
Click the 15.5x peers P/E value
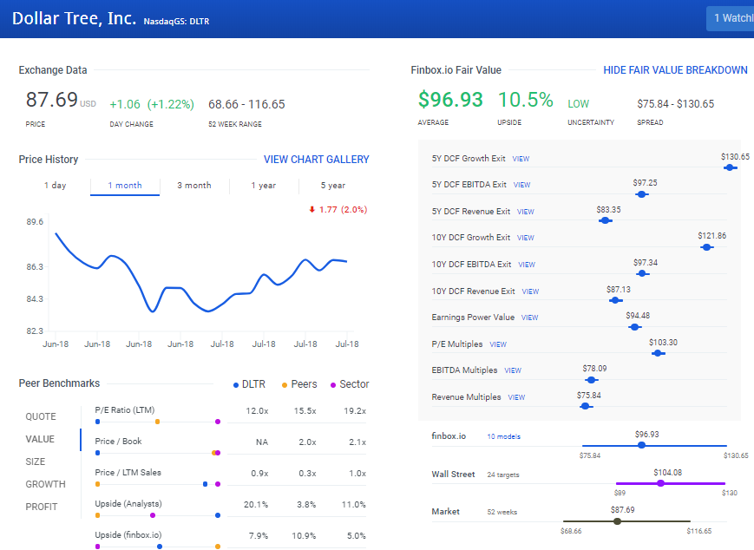point(305,411)
